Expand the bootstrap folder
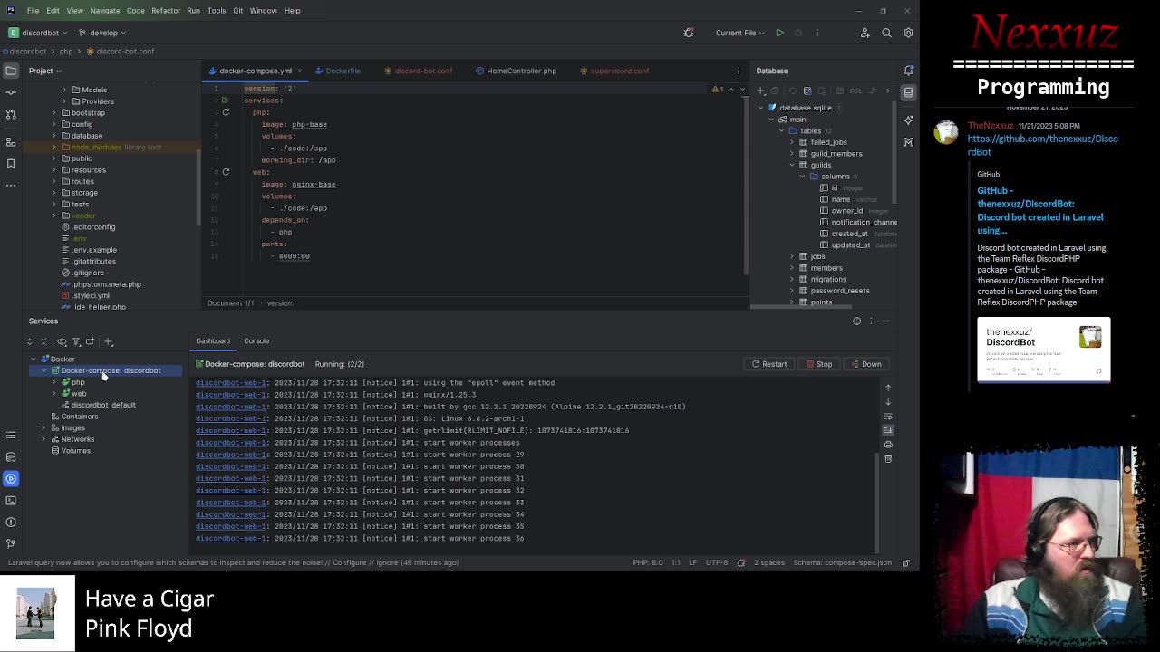Image resolution: width=1160 pixels, height=652 pixels. click(x=53, y=113)
